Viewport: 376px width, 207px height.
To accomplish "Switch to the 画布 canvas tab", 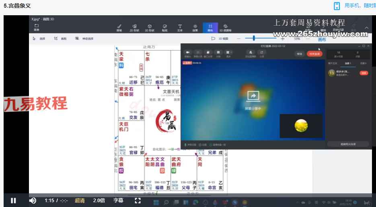I will (x=210, y=27).
